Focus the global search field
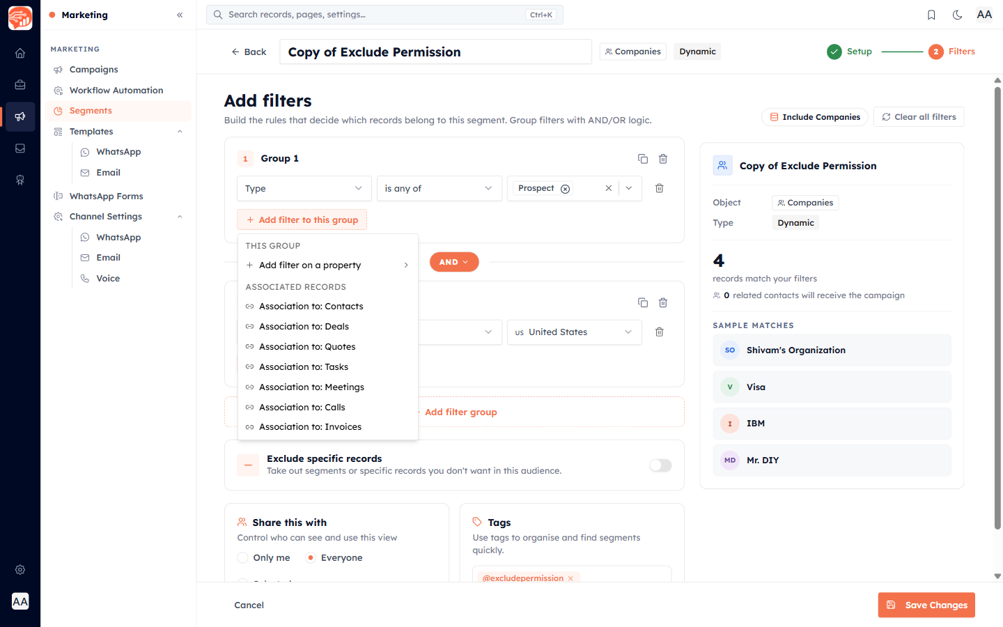Viewport: 1003px width, 627px height. pos(384,15)
